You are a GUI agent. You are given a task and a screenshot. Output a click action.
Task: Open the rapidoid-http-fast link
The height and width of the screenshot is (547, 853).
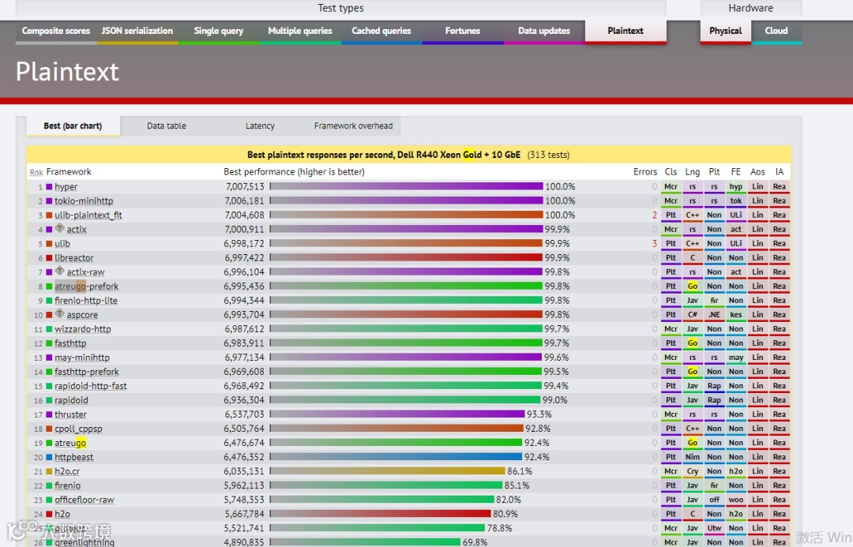pos(91,385)
